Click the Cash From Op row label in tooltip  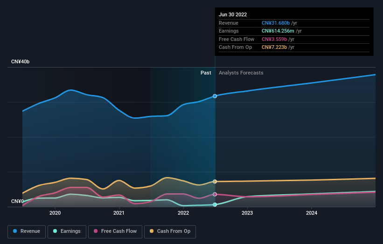pos(235,47)
